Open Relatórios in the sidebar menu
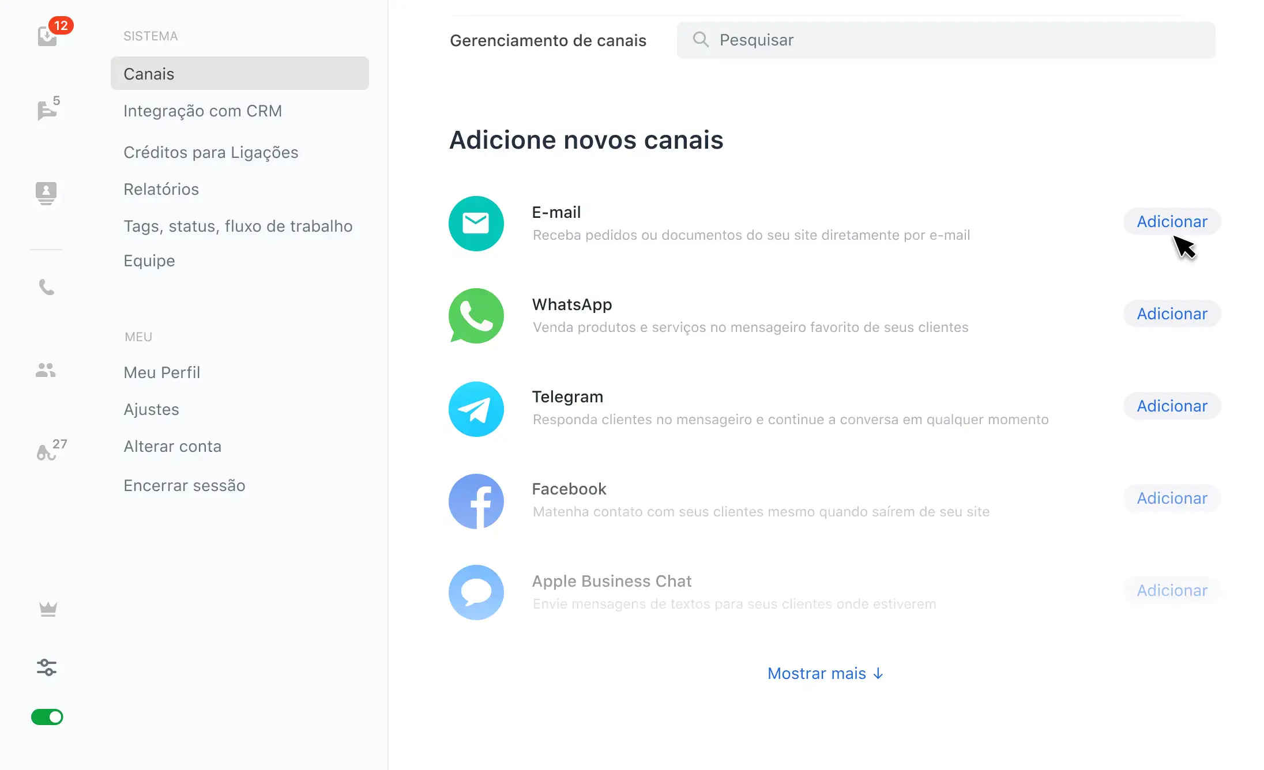This screenshot has height=770, width=1264. [x=161, y=189]
